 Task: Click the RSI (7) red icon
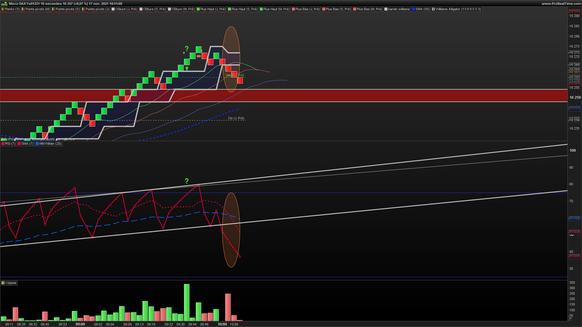coord(3,144)
